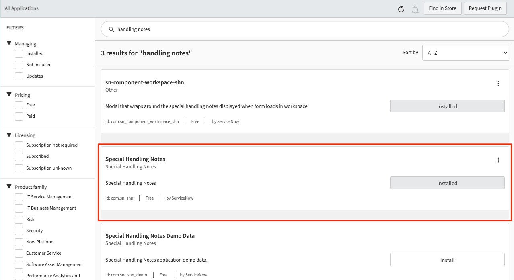Open Special Handling Notes Demo Data title
The image size is (514, 280).
pos(150,236)
